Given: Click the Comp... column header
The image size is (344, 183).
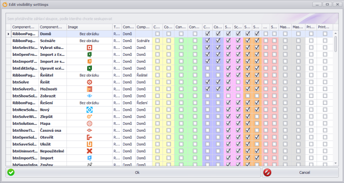Looking at the screenshot, I should click(144, 27).
